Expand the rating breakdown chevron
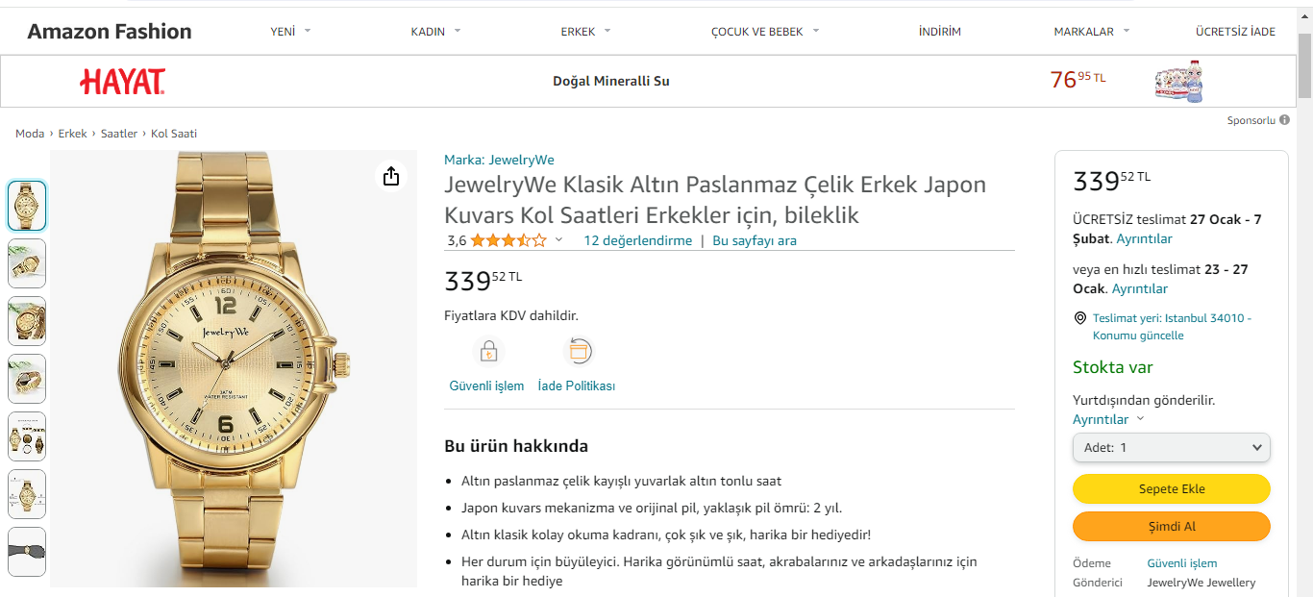The height and width of the screenshot is (597, 1313). pos(558,240)
